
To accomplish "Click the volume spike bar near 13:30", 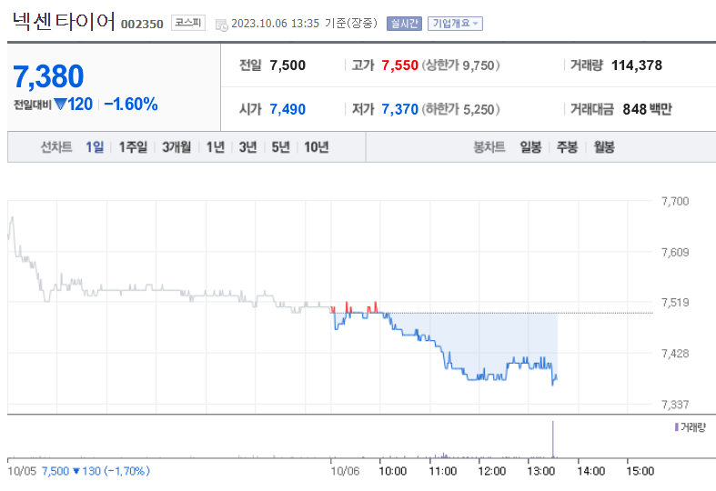I will pyautogui.click(x=553, y=439).
